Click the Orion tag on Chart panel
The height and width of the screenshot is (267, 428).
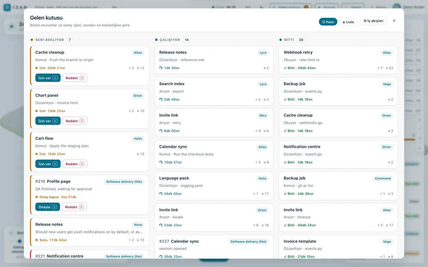coord(138,95)
